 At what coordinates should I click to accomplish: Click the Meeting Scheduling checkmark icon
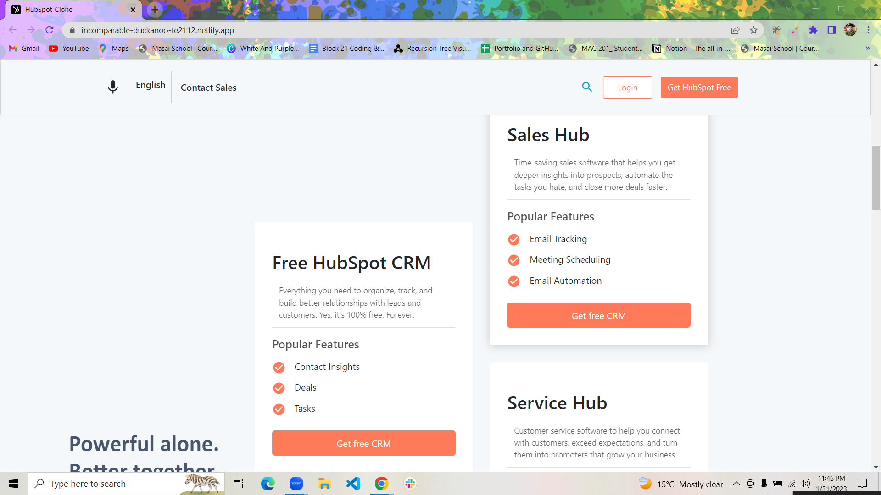[513, 260]
